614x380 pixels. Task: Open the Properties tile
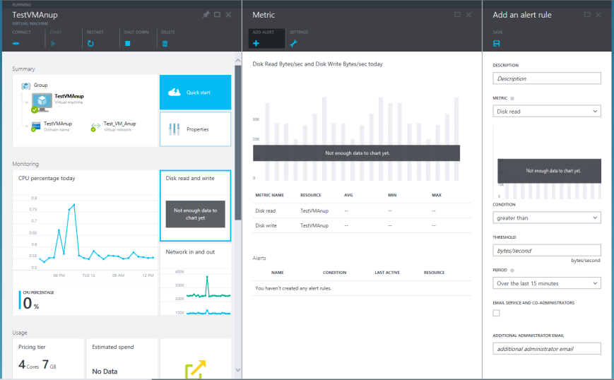(x=196, y=129)
